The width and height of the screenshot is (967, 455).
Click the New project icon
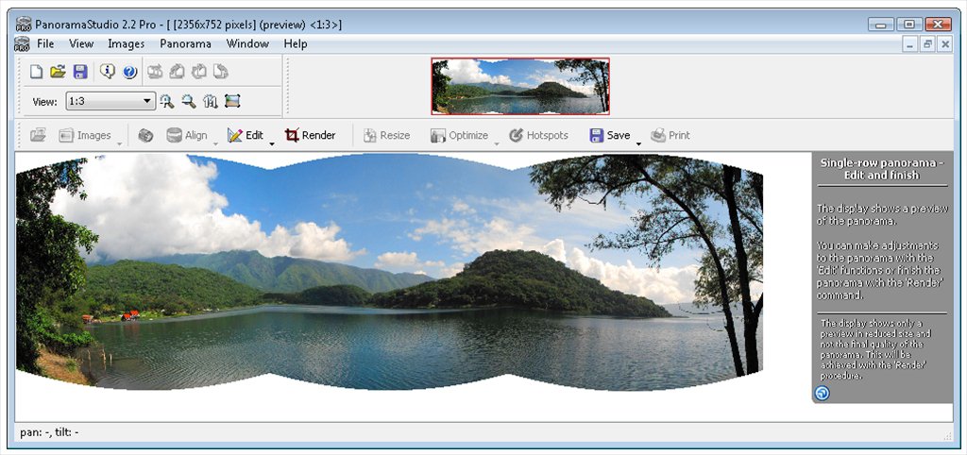click(36, 72)
